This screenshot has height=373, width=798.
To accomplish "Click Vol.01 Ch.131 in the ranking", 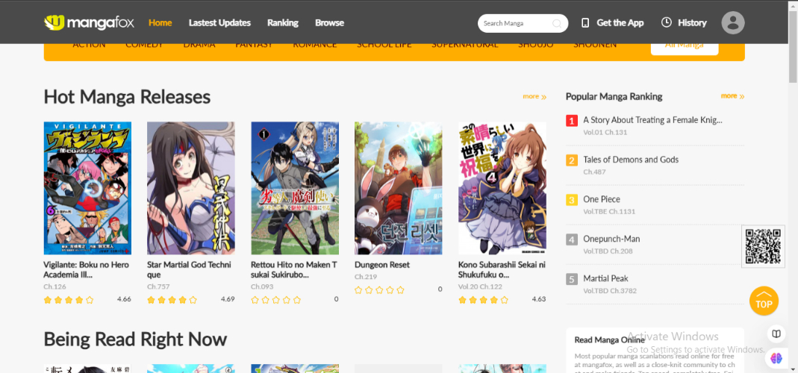I will pyautogui.click(x=605, y=132).
